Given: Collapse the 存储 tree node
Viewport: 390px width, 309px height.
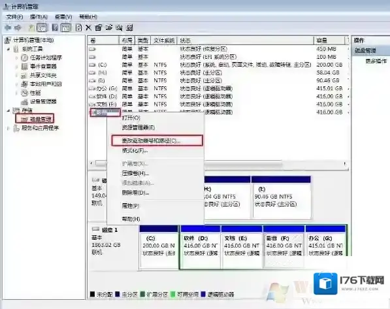Looking at the screenshot, I should point(8,110).
